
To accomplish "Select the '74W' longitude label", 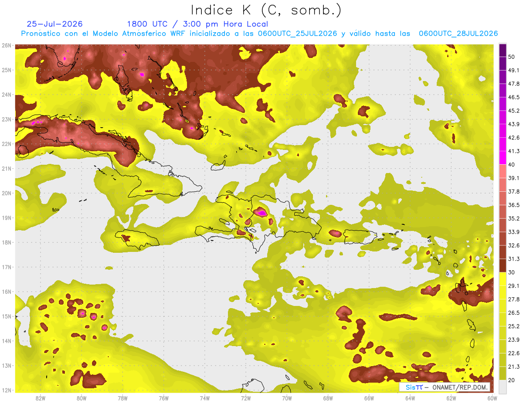I will click(x=204, y=398).
